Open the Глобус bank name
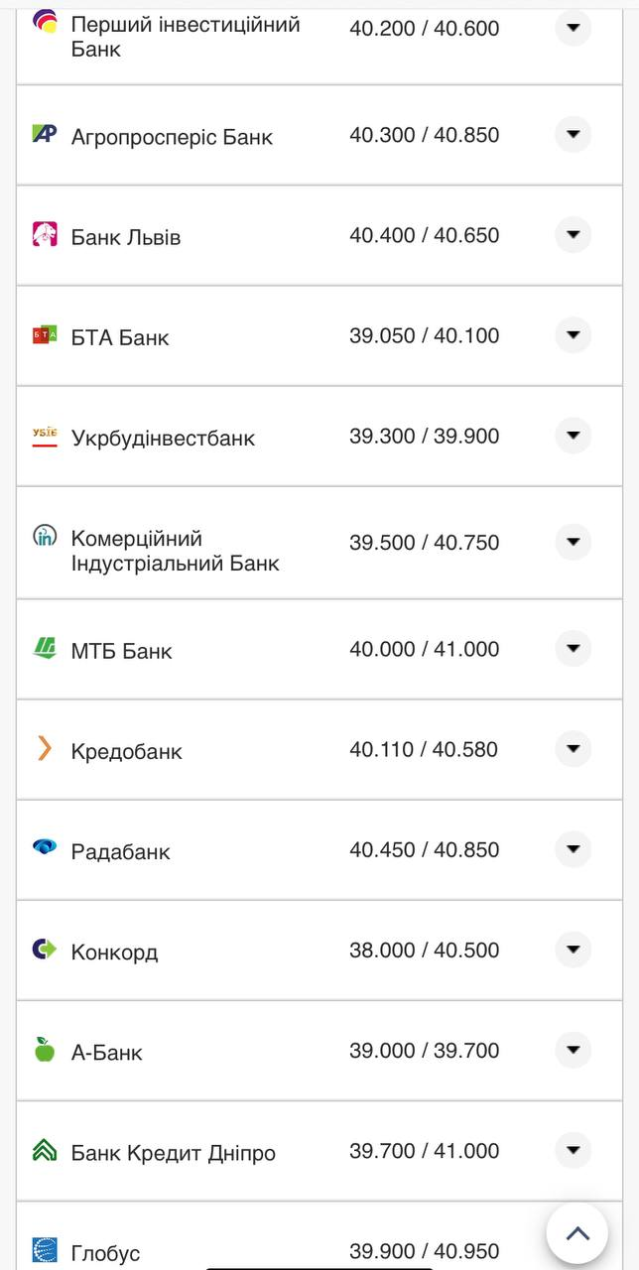639x1270 pixels. pos(105,1253)
